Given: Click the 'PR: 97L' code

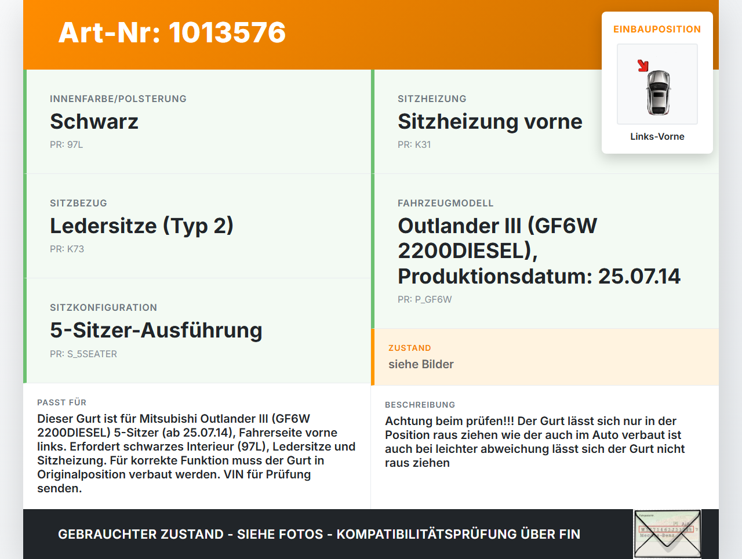Looking at the screenshot, I should 67,144.
